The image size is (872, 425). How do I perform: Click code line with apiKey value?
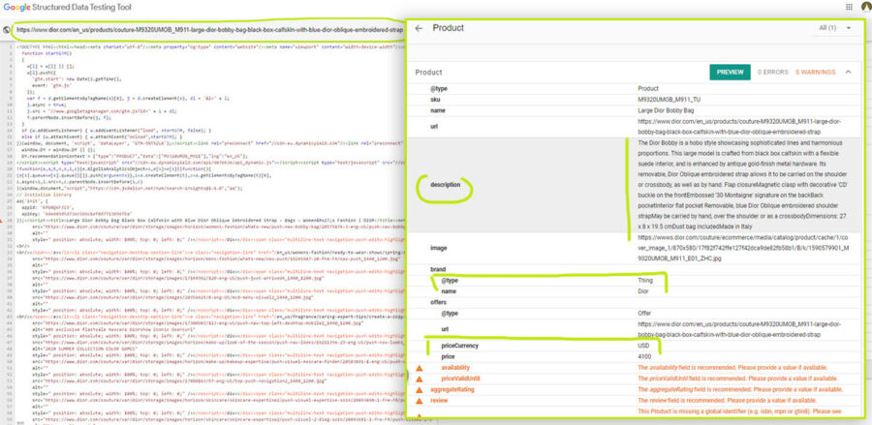tap(78, 213)
